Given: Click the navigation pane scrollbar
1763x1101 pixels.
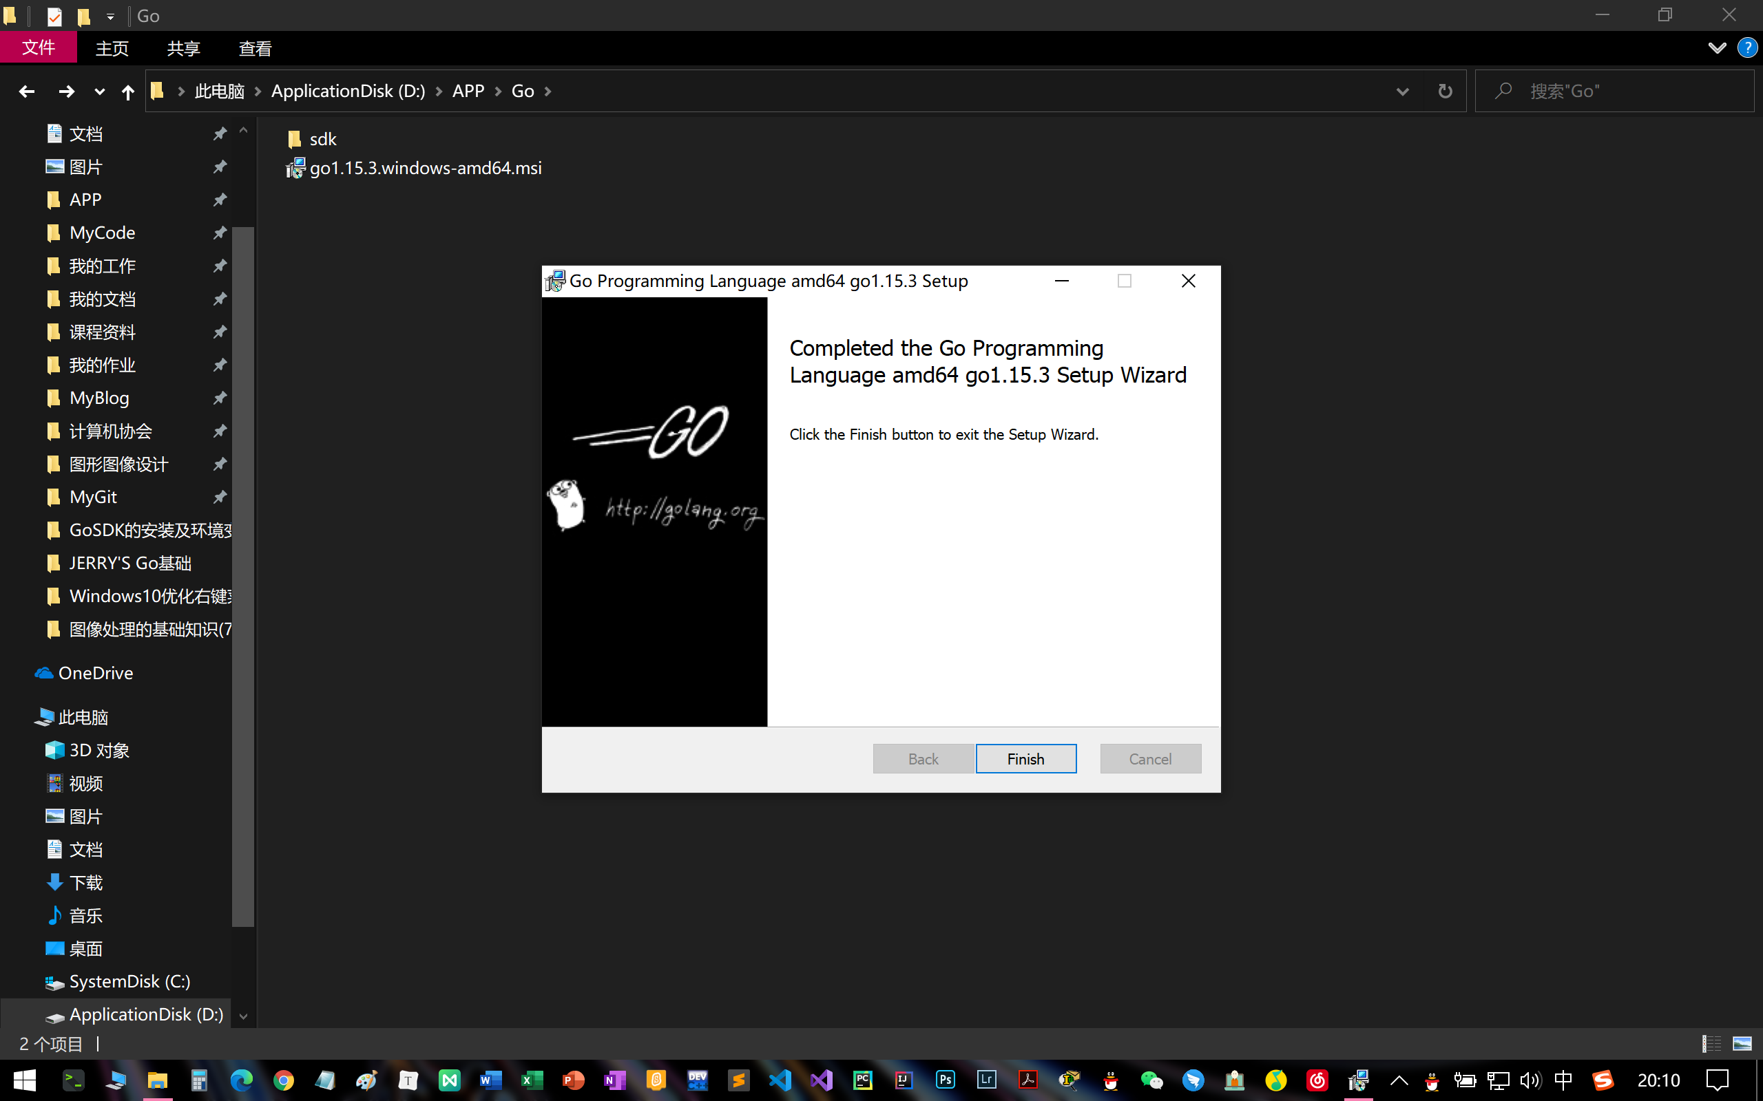Looking at the screenshot, I should pyautogui.click(x=243, y=575).
